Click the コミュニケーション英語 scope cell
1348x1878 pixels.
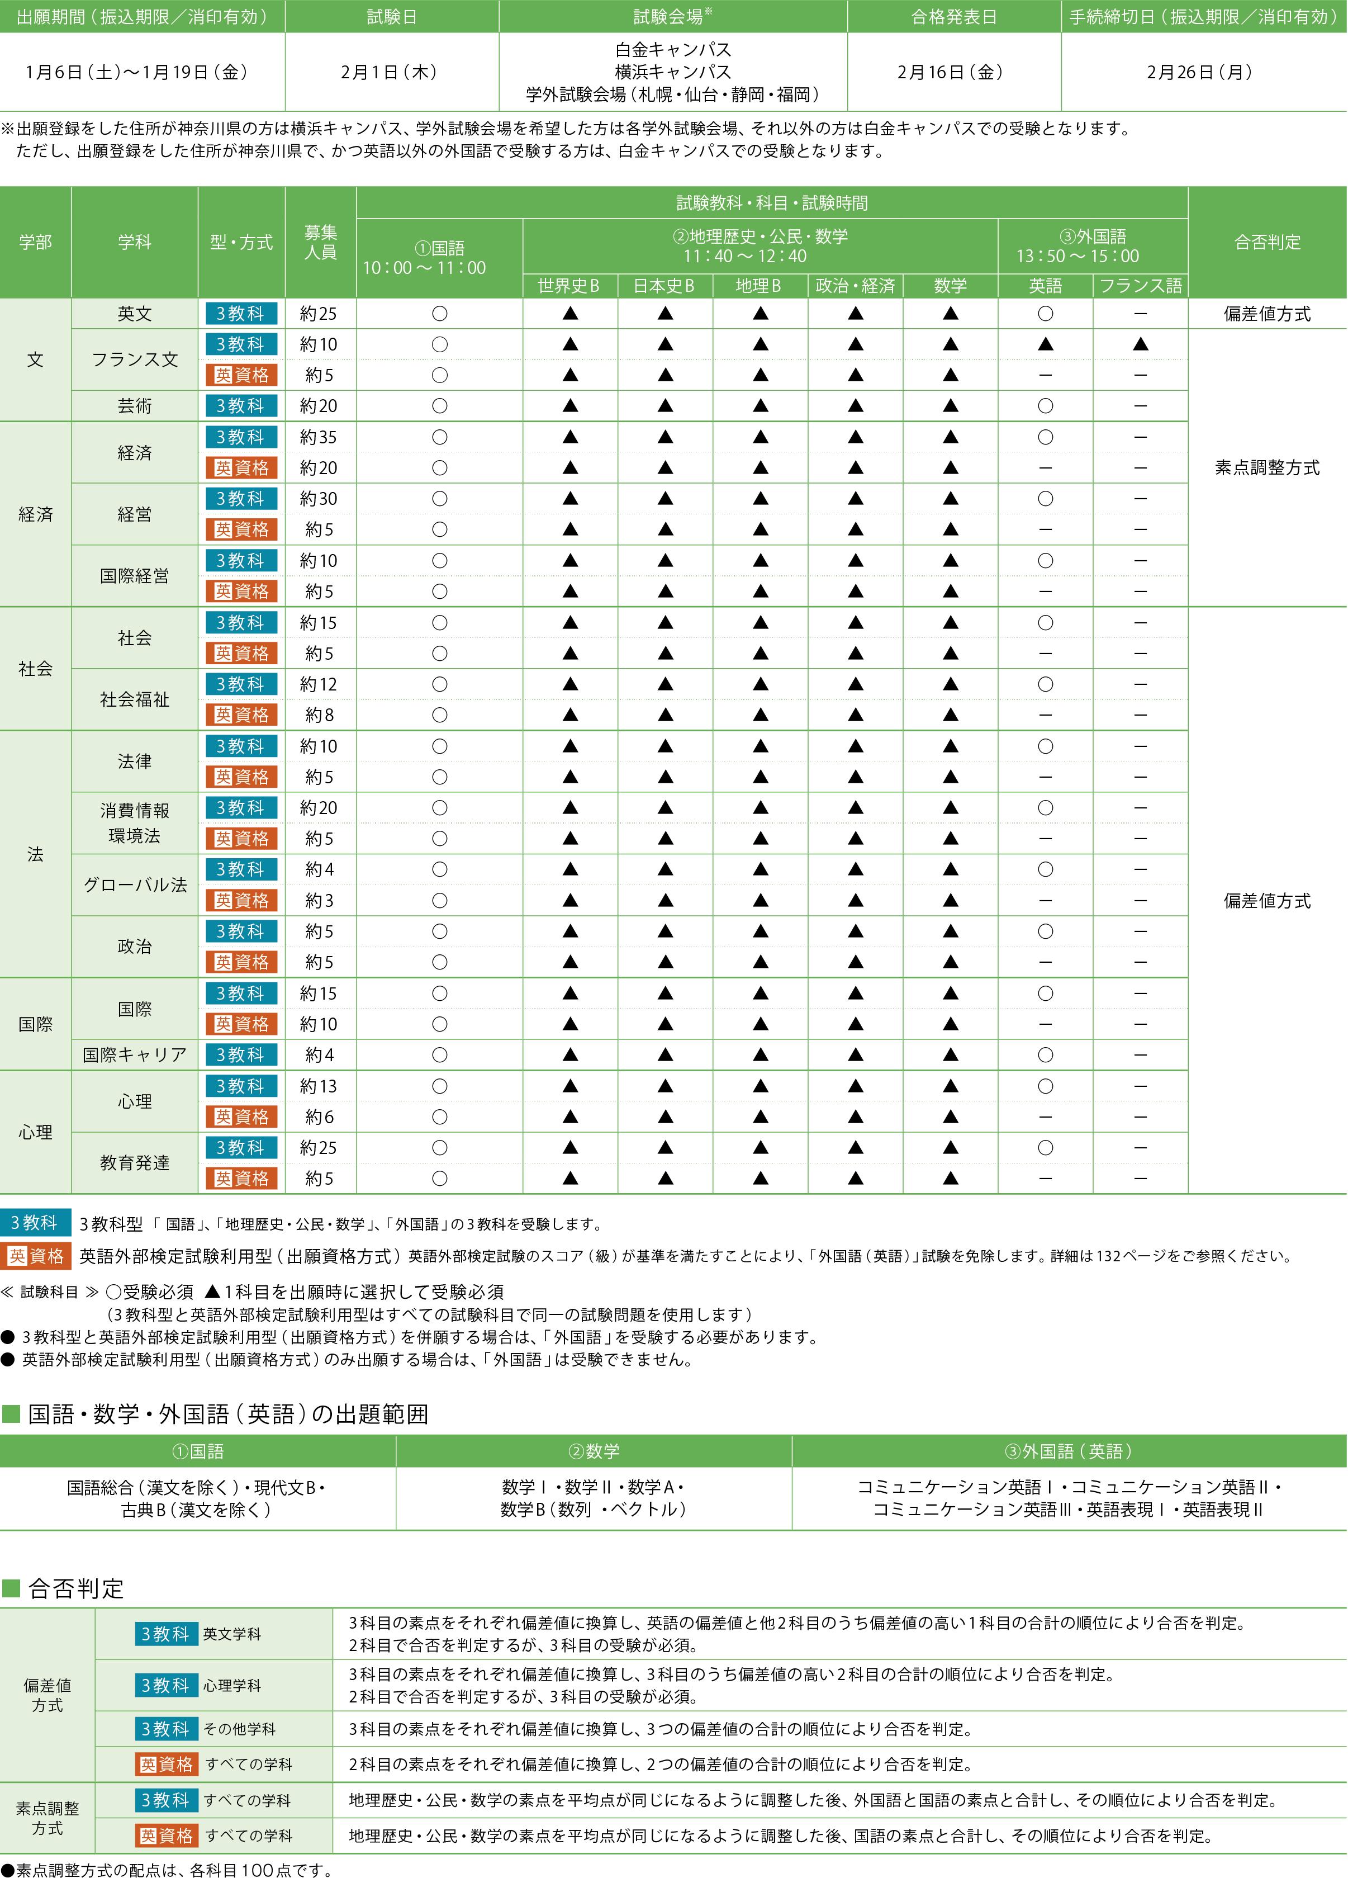point(1069,1498)
